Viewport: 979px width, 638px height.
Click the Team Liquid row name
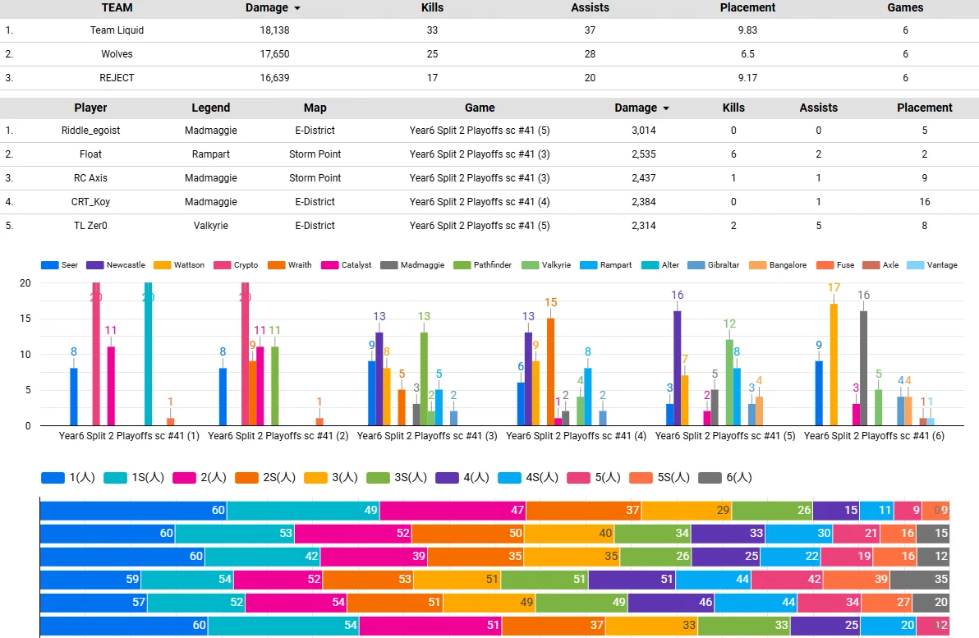[x=117, y=30]
